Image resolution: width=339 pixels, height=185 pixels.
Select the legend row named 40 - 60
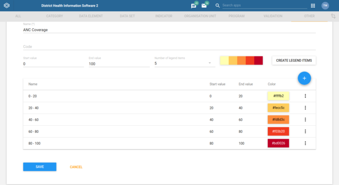pos(169,120)
